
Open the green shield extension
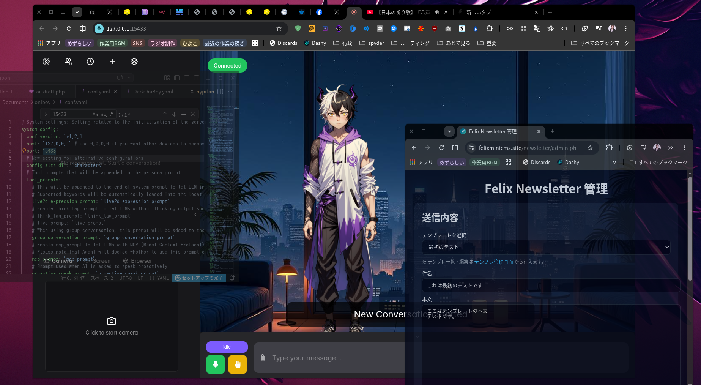tap(298, 28)
